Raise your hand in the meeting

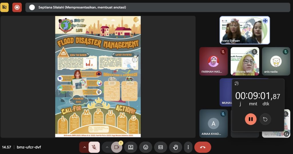tap(175, 147)
